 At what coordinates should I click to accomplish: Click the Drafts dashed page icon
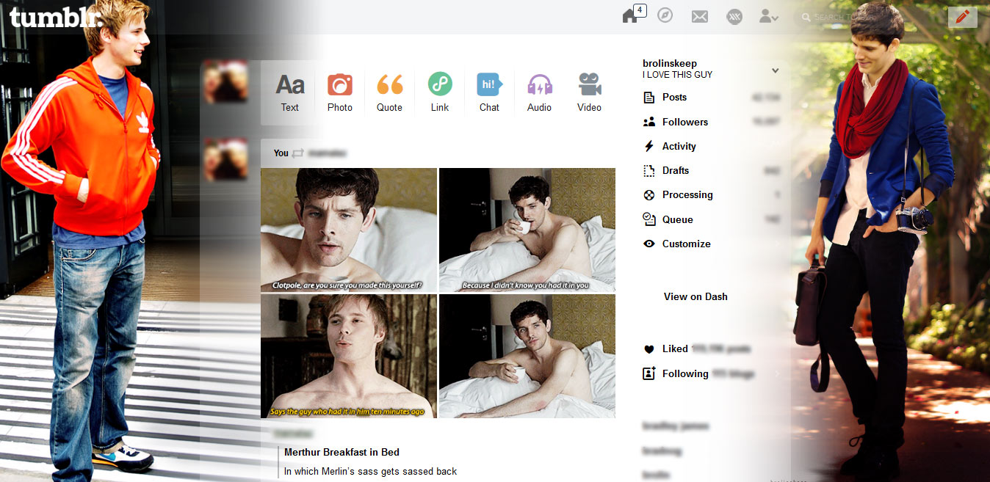(x=648, y=170)
